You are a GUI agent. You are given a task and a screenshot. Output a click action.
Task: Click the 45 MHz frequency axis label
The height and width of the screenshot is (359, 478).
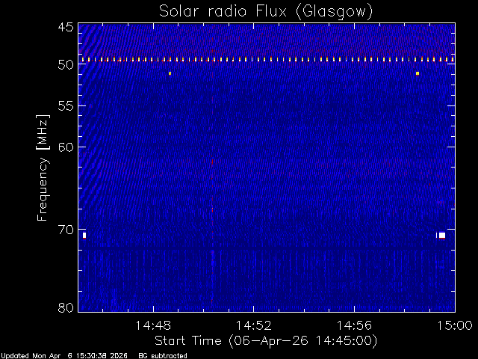click(66, 27)
